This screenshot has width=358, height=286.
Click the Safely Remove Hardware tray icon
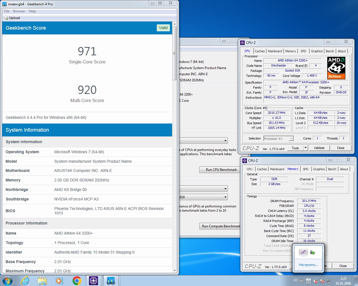(312, 252)
